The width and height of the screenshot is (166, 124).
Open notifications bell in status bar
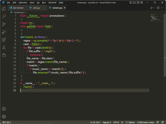coord(162,122)
